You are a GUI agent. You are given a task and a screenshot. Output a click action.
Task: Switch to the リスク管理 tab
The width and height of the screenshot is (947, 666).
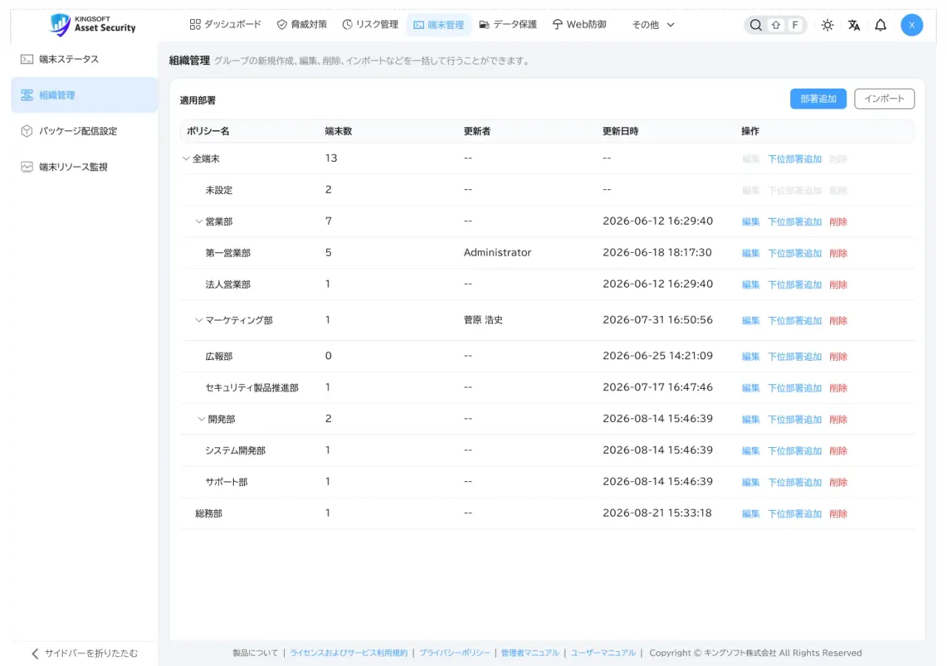click(x=371, y=24)
